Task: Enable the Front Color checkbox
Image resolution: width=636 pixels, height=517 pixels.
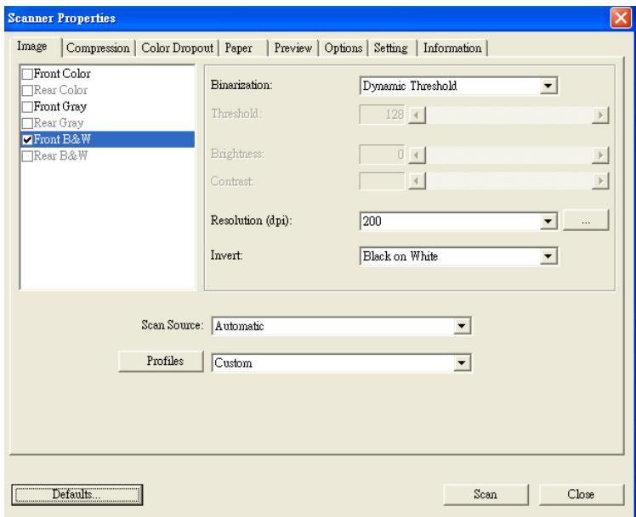Action: coord(26,74)
